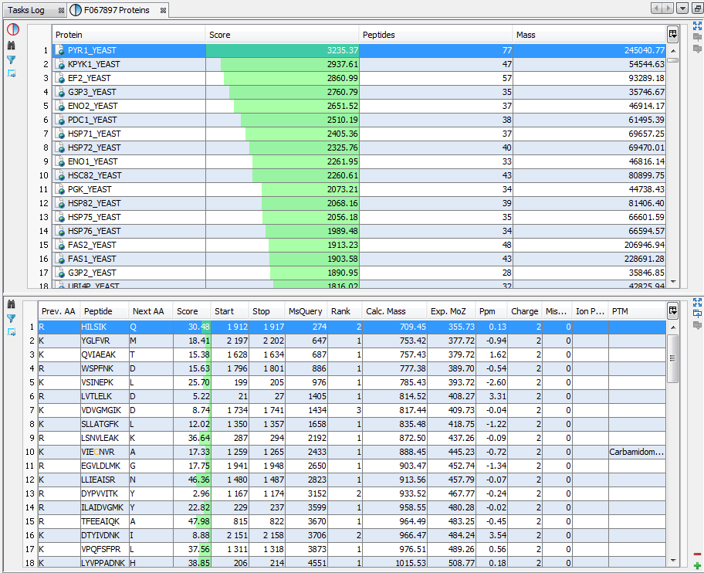Viewport: 704px width, 573px height.
Task: Close the F067897 Proteins tab
Action: (163, 10)
